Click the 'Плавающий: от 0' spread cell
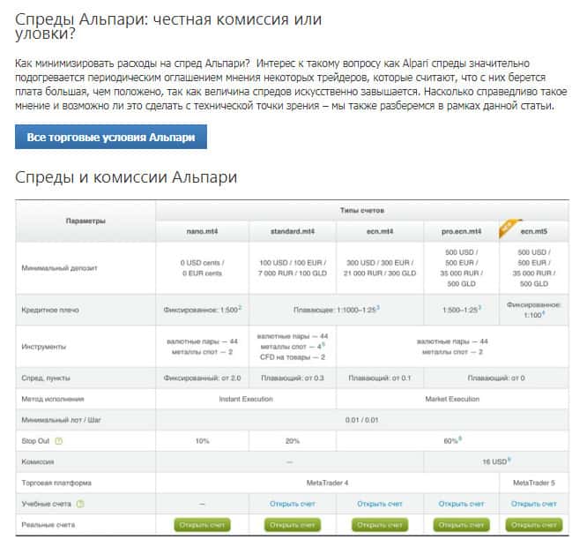 tap(496, 378)
